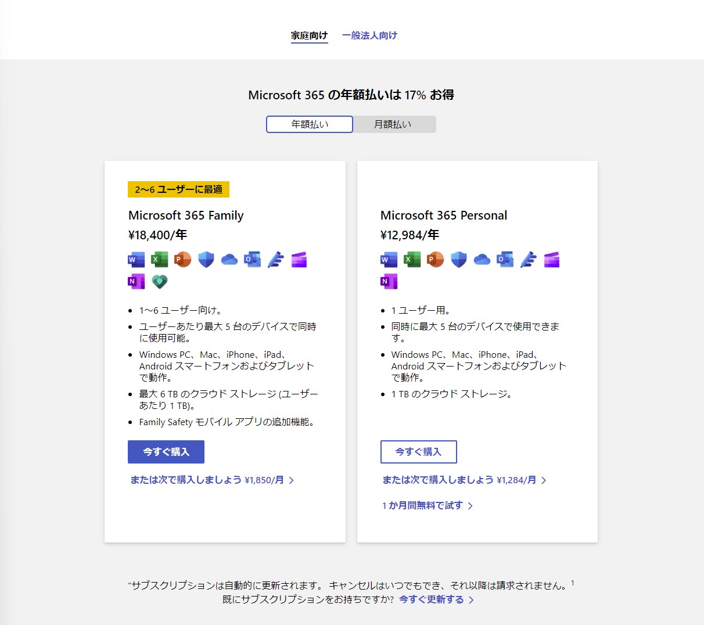
Task: Click the Microsoft 365 Family heading
Action: pyautogui.click(x=186, y=215)
